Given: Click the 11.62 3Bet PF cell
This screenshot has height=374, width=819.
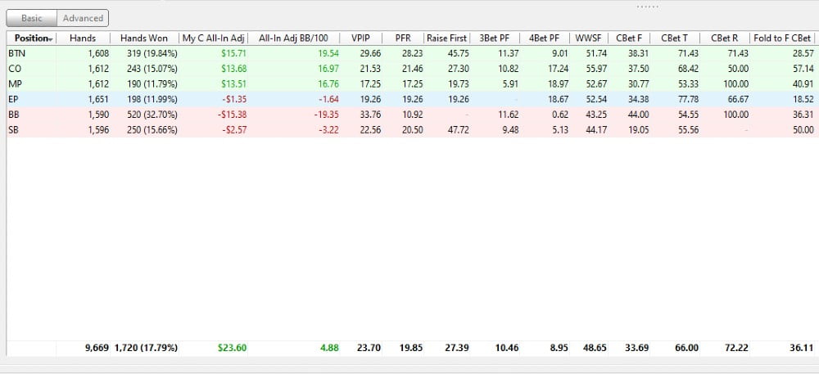Looking at the screenshot, I should click(x=509, y=115).
